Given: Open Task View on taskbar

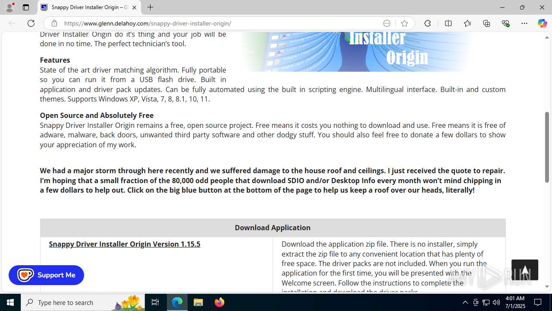Looking at the screenshot, I should [x=155, y=302].
